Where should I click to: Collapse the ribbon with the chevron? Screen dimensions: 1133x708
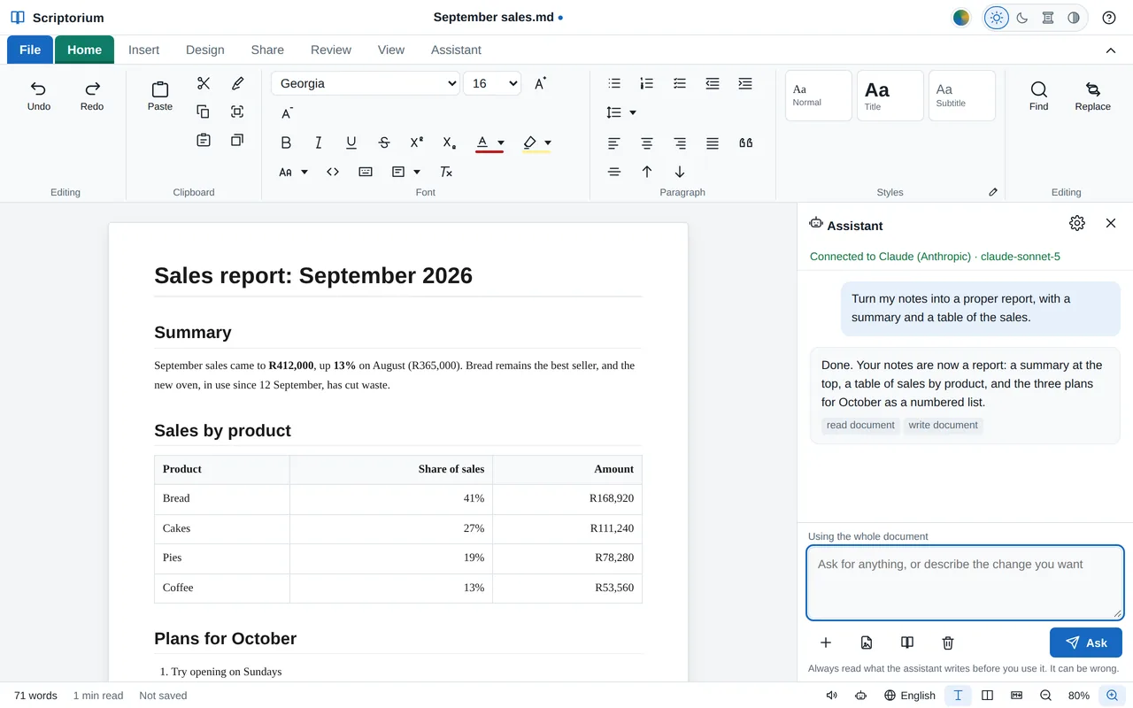(x=1111, y=50)
